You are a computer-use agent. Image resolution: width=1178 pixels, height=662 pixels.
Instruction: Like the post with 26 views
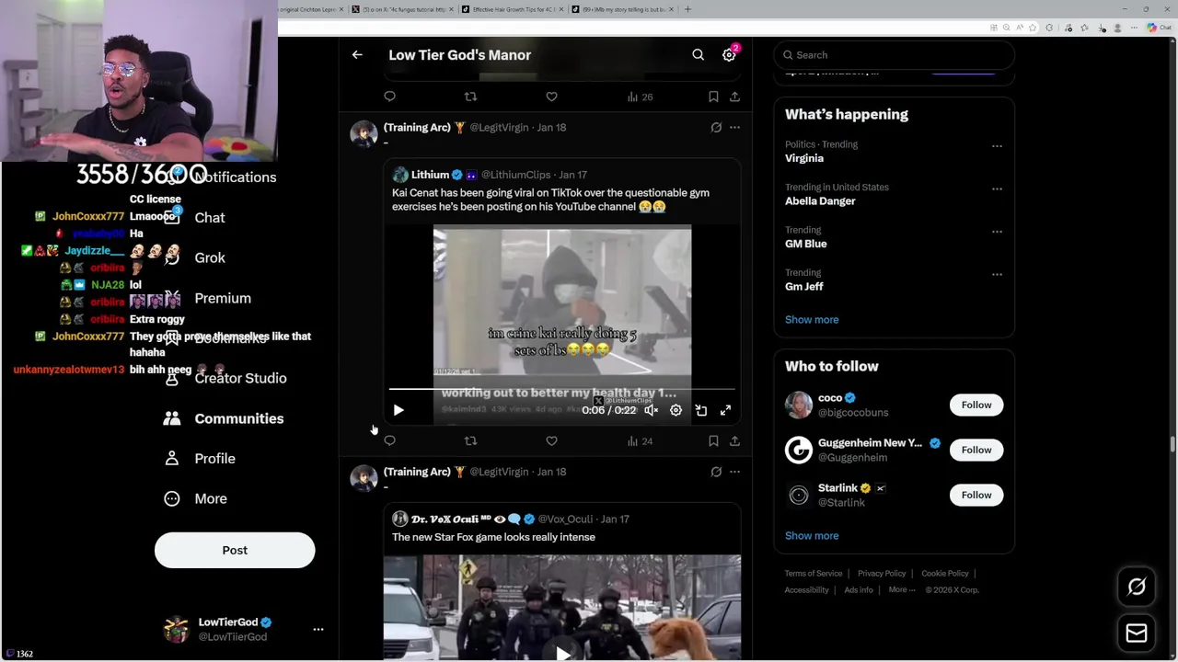[x=551, y=97]
